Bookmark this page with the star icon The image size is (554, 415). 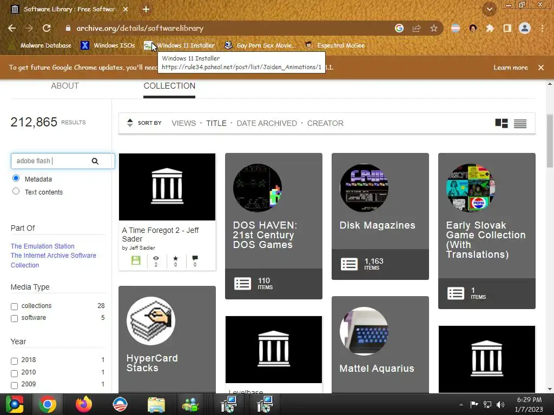pyautogui.click(x=434, y=28)
